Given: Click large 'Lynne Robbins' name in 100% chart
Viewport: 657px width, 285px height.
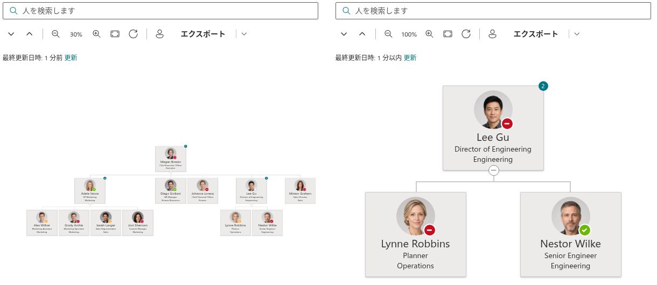Looking at the screenshot, I should click(x=415, y=244).
